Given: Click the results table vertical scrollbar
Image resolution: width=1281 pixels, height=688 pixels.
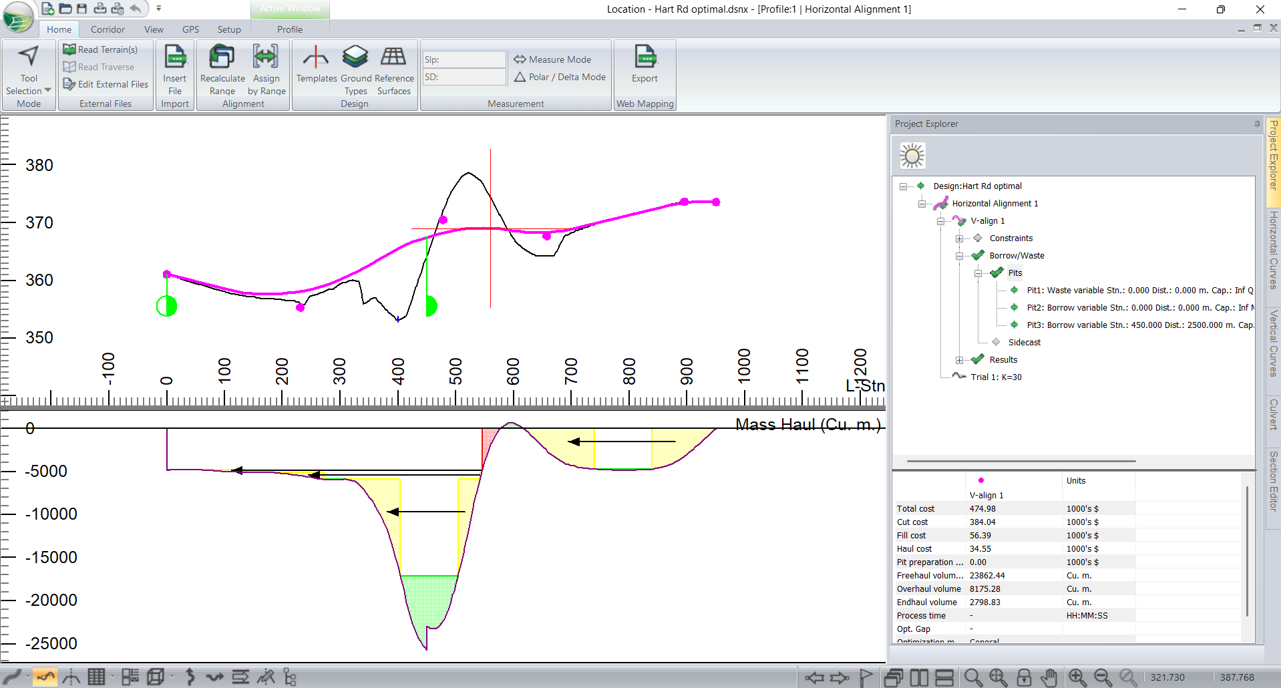Looking at the screenshot, I should pyautogui.click(x=1247, y=551).
